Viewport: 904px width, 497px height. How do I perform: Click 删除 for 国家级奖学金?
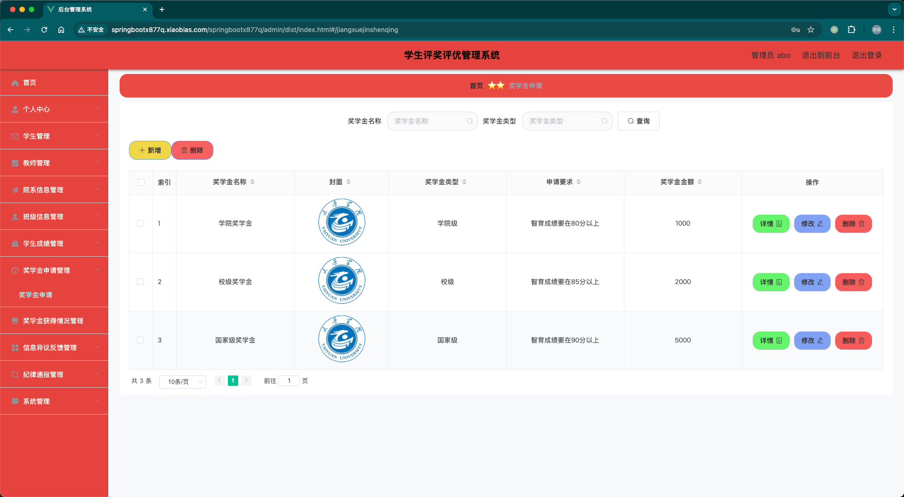tap(853, 341)
